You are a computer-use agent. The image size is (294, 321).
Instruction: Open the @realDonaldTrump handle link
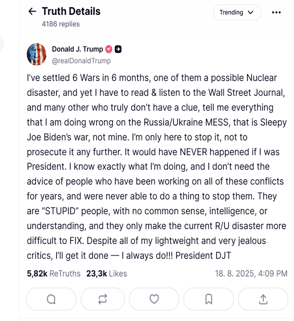(81, 61)
